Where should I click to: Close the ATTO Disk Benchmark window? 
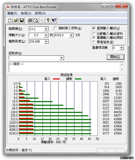click(x=122, y=6)
